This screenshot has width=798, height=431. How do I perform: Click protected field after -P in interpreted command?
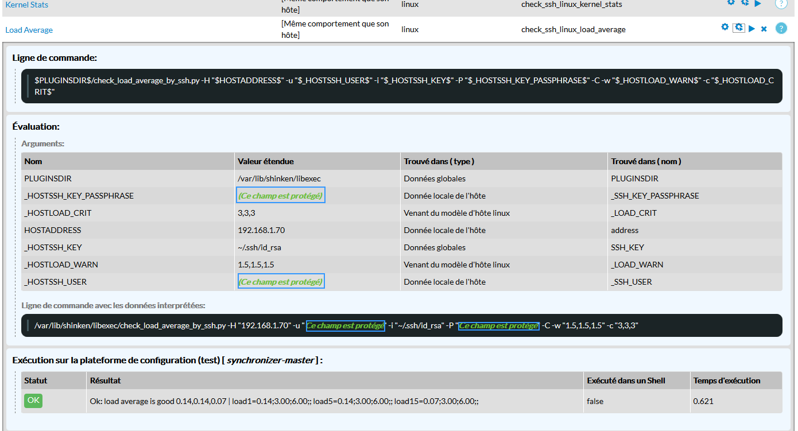[498, 325]
